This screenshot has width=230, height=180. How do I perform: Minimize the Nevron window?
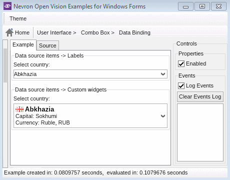click(185, 6)
